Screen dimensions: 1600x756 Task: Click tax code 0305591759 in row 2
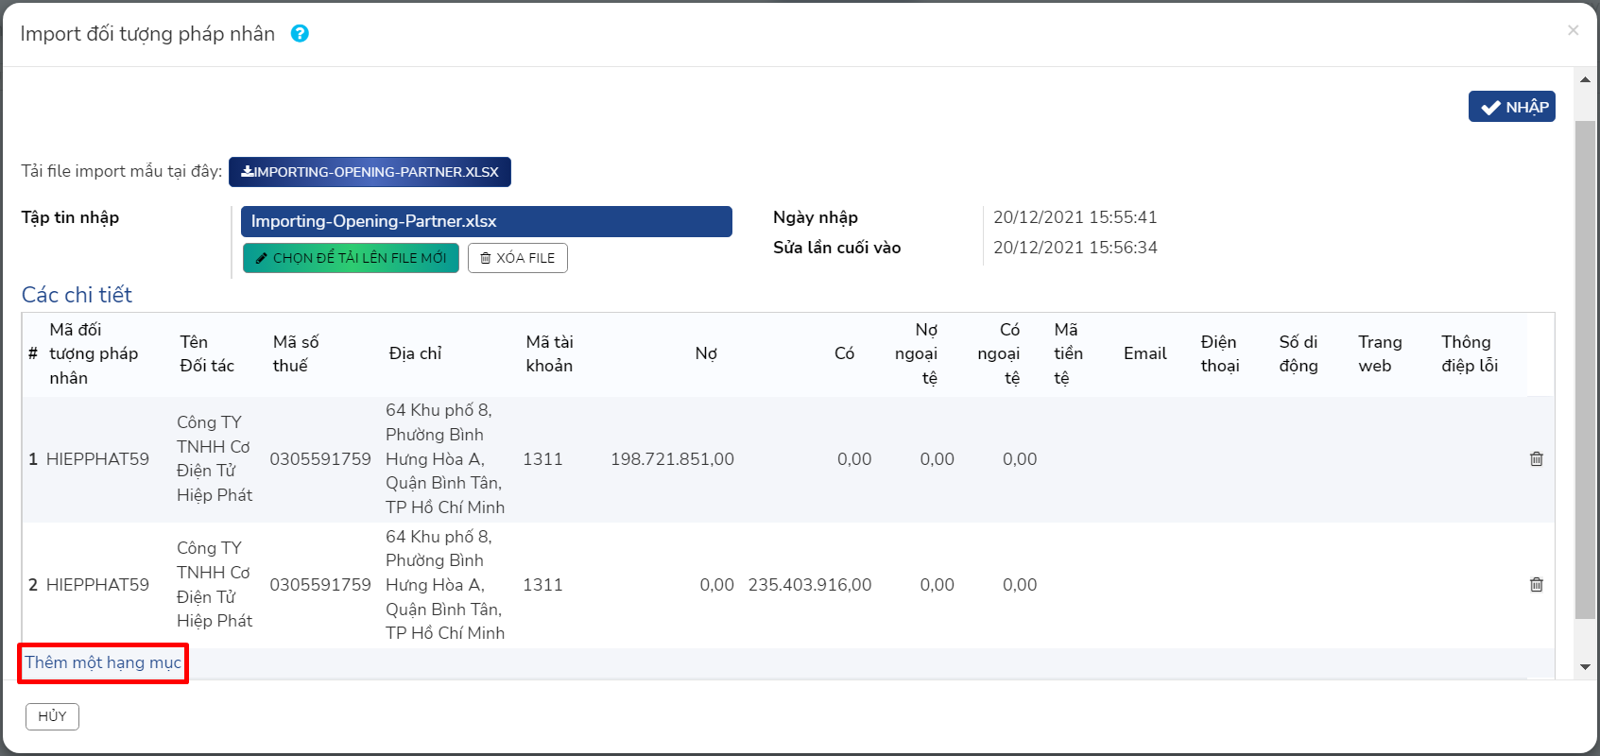(x=320, y=585)
